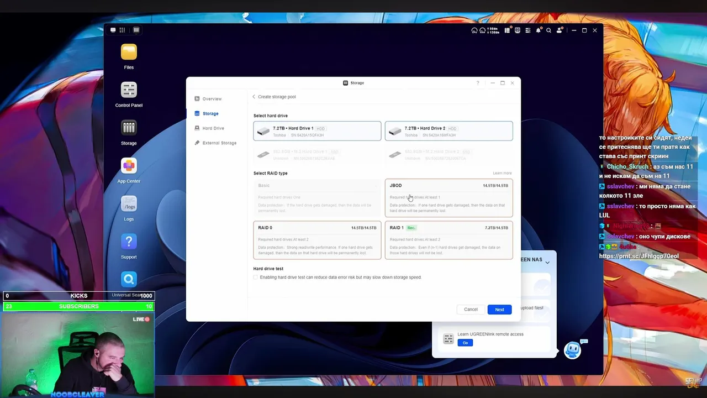Click the Next button
Screen dimensions: 707x398
[499, 310]
